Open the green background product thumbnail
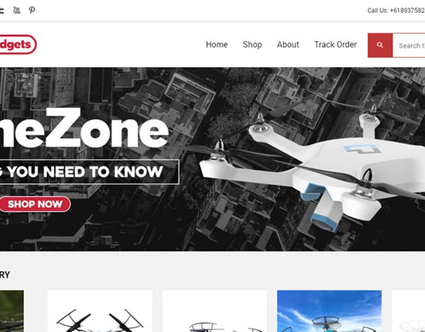425x332 pixels. coord(12,311)
